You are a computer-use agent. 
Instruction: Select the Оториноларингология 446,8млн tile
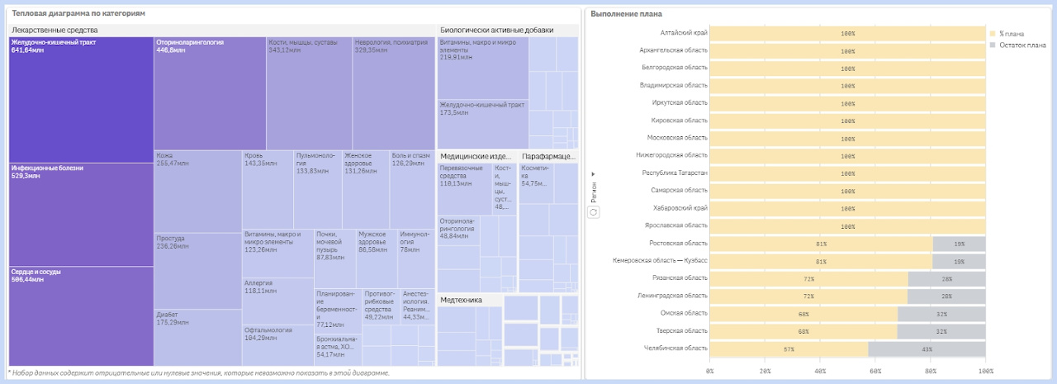tap(210, 93)
